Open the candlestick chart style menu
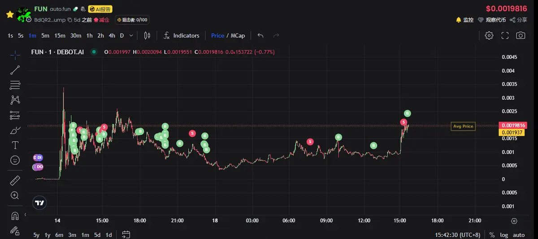The width and height of the screenshot is (538, 239). (x=147, y=35)
